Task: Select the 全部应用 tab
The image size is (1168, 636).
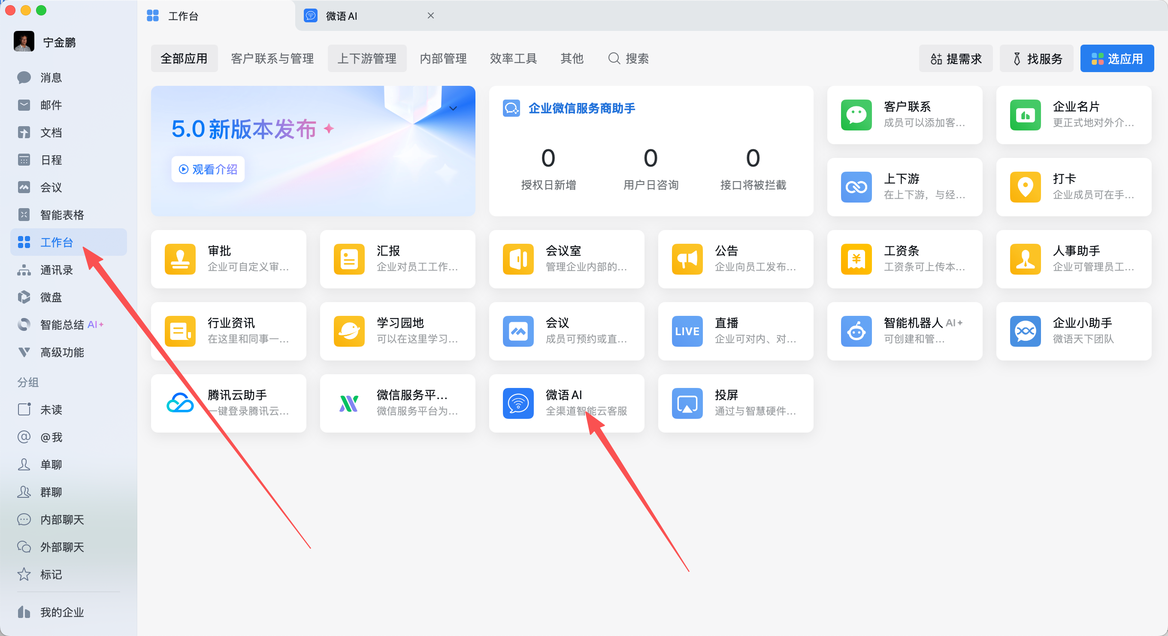Action: pyautogui.click(x=184, y=58)
